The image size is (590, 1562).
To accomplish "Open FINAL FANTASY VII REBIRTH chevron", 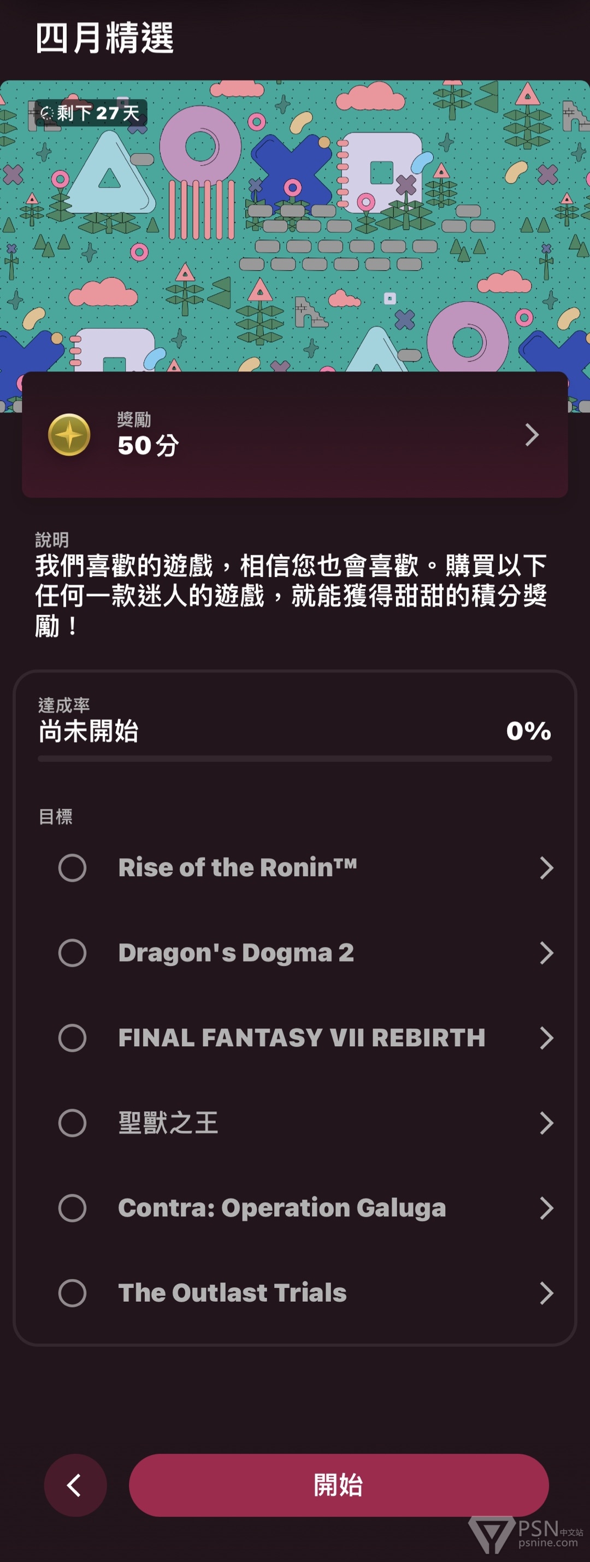I will coord(546,1038).
